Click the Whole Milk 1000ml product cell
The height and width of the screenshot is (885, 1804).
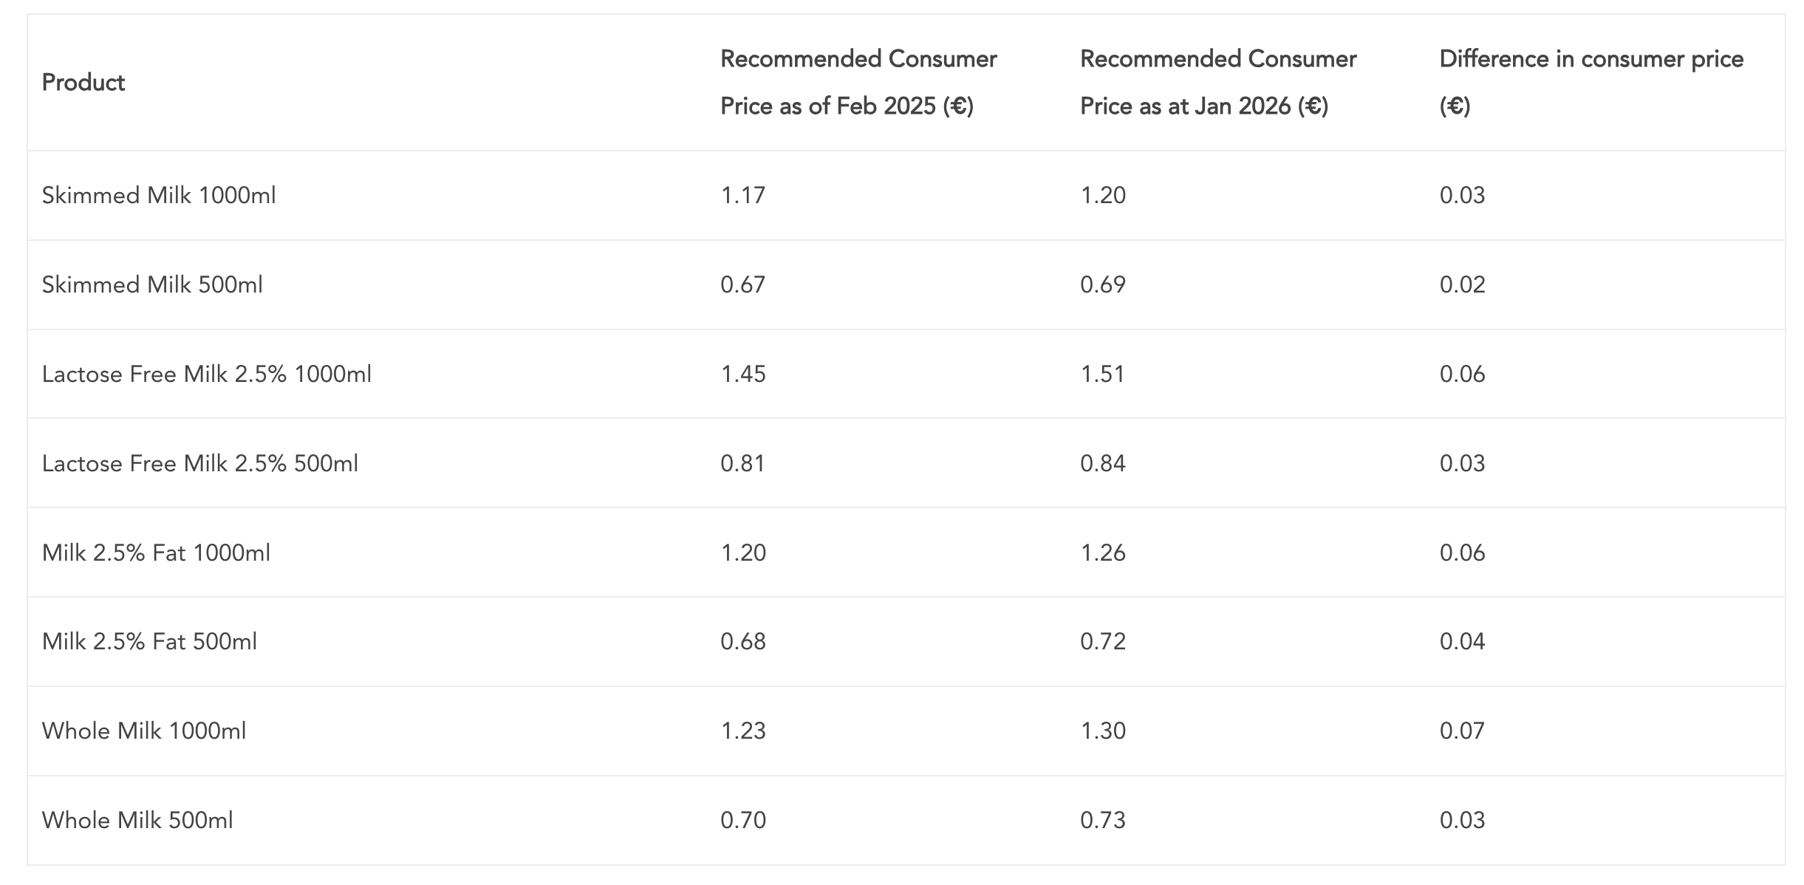click(144, 731)
